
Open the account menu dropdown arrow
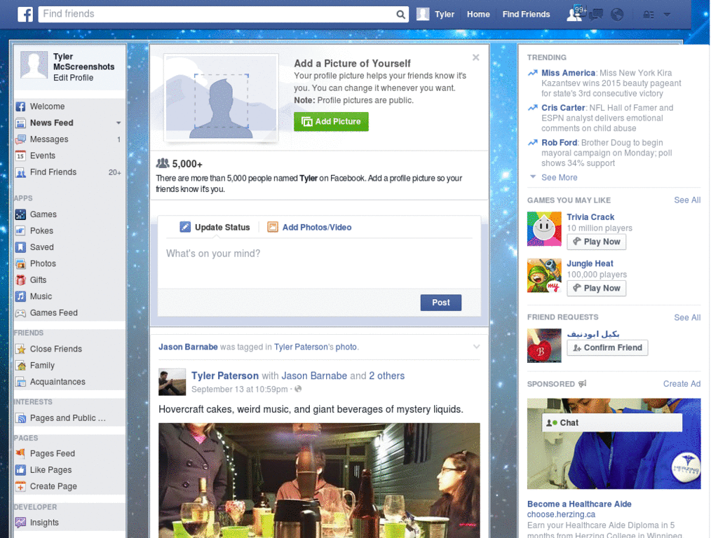(x=668, y=15)
